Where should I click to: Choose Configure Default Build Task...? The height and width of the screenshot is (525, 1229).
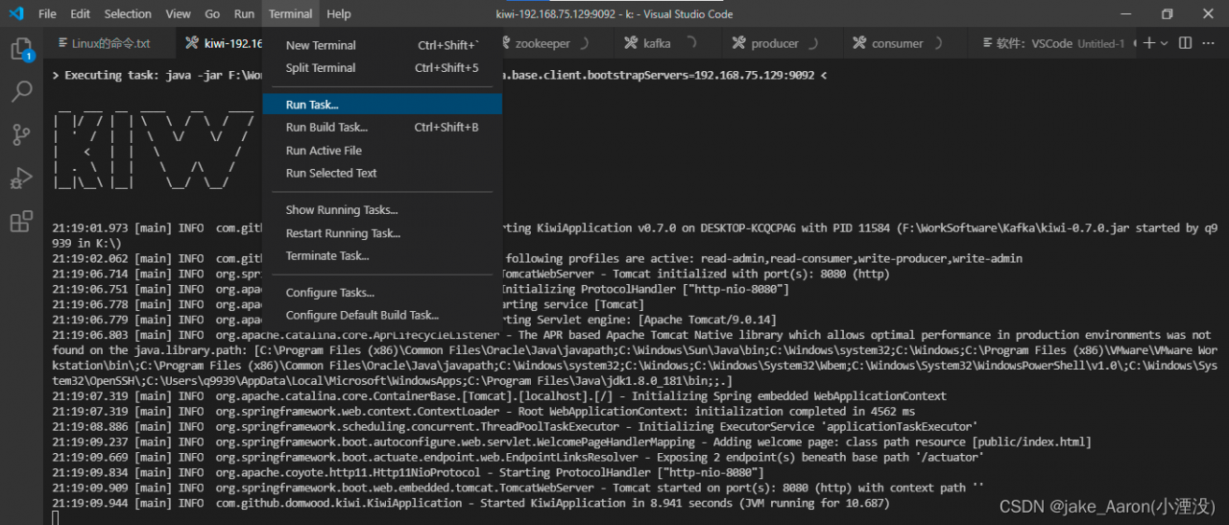pos(362,316)
